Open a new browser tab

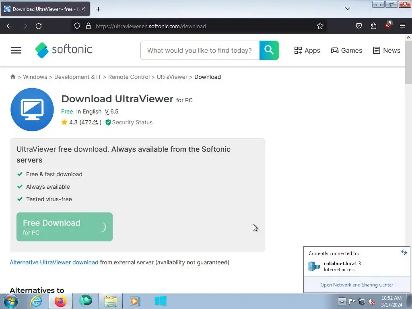coord(98,9)
